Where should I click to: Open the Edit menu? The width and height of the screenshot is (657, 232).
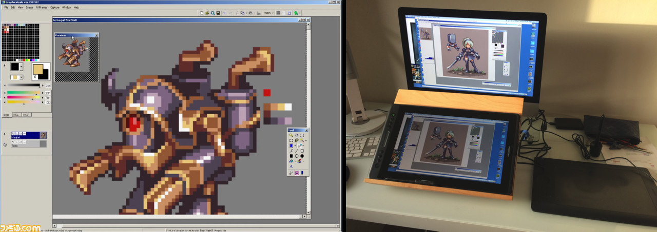pyautogui.click(x=12, y=8)
